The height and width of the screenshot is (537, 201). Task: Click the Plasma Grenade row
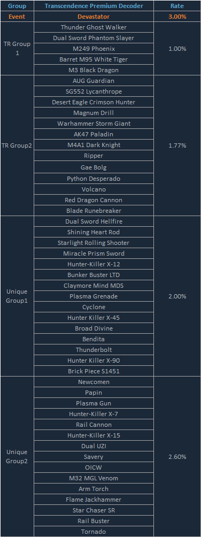94,296
